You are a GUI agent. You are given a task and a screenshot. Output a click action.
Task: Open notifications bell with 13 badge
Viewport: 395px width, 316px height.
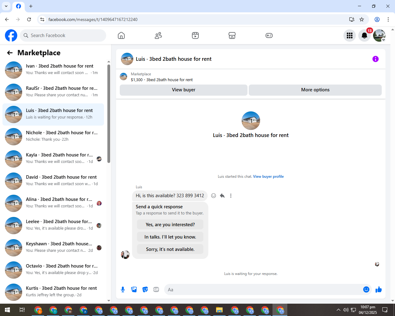(364, 35)
